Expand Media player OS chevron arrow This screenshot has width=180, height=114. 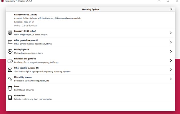tap(171, 51)
